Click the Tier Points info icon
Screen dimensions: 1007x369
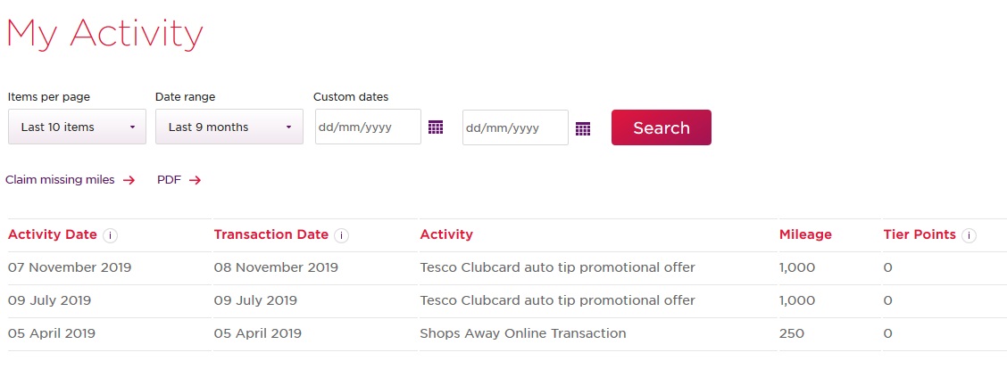(970, 235)
